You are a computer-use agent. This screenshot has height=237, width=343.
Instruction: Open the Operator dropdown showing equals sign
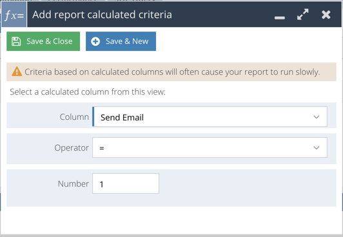(210, 147)
